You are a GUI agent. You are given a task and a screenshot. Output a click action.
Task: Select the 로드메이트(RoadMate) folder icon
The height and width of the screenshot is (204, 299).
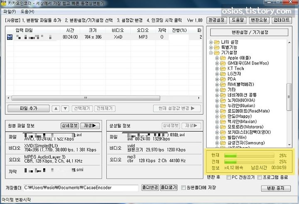(x=223, y=111)
